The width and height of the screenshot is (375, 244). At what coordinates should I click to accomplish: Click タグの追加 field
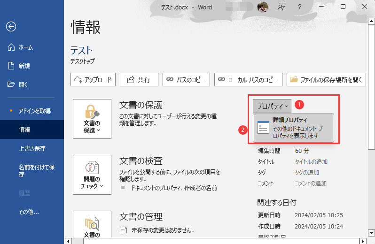click(x=307, y=172)
